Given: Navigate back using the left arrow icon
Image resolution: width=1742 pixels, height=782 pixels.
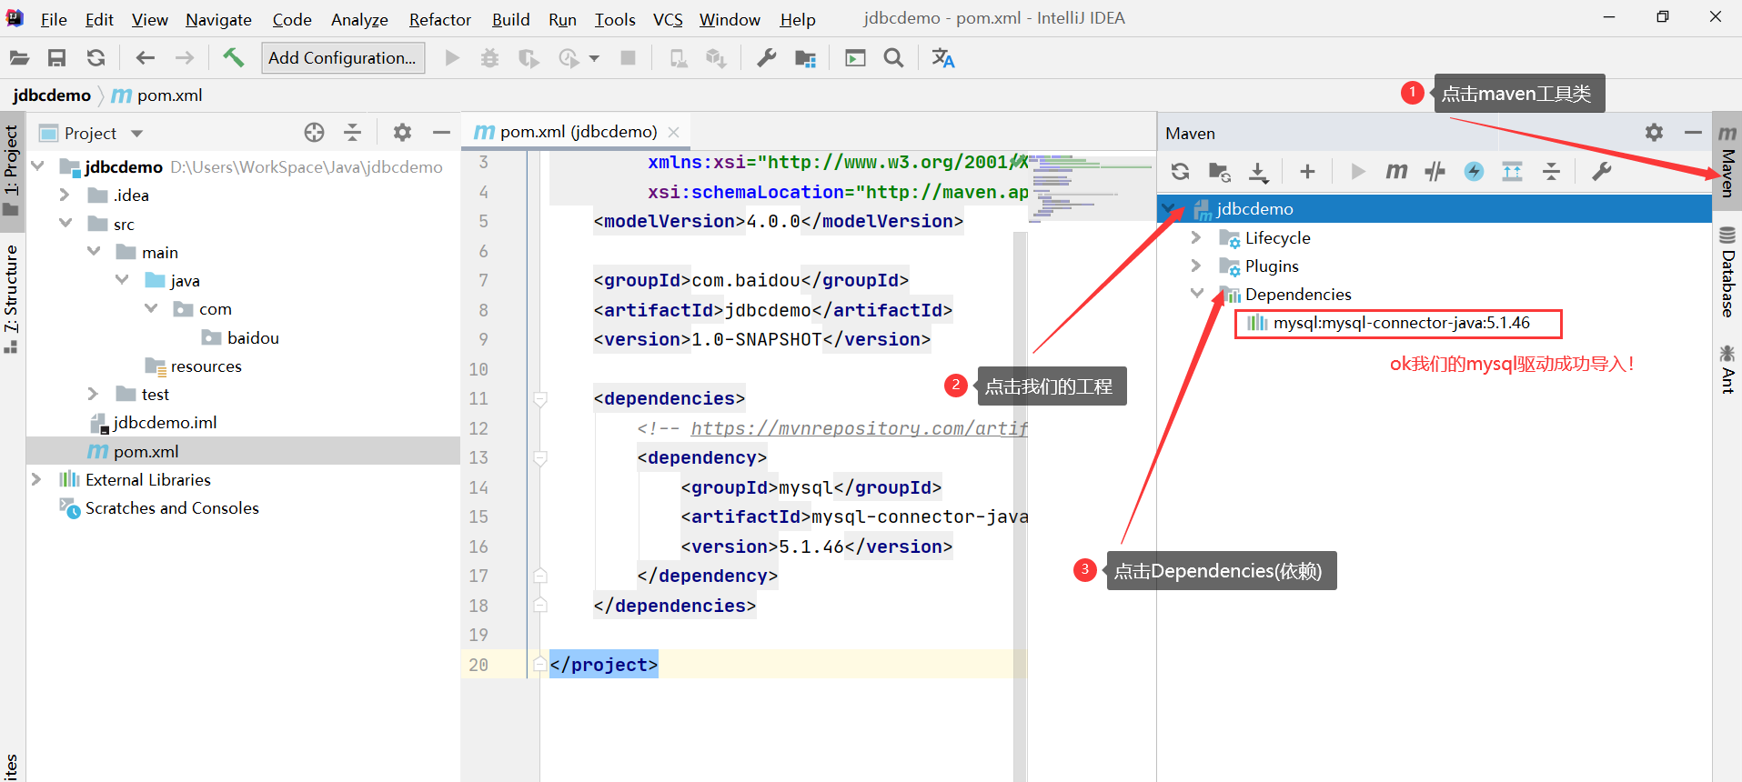Looking at the screenshot, I should point(145,58).
